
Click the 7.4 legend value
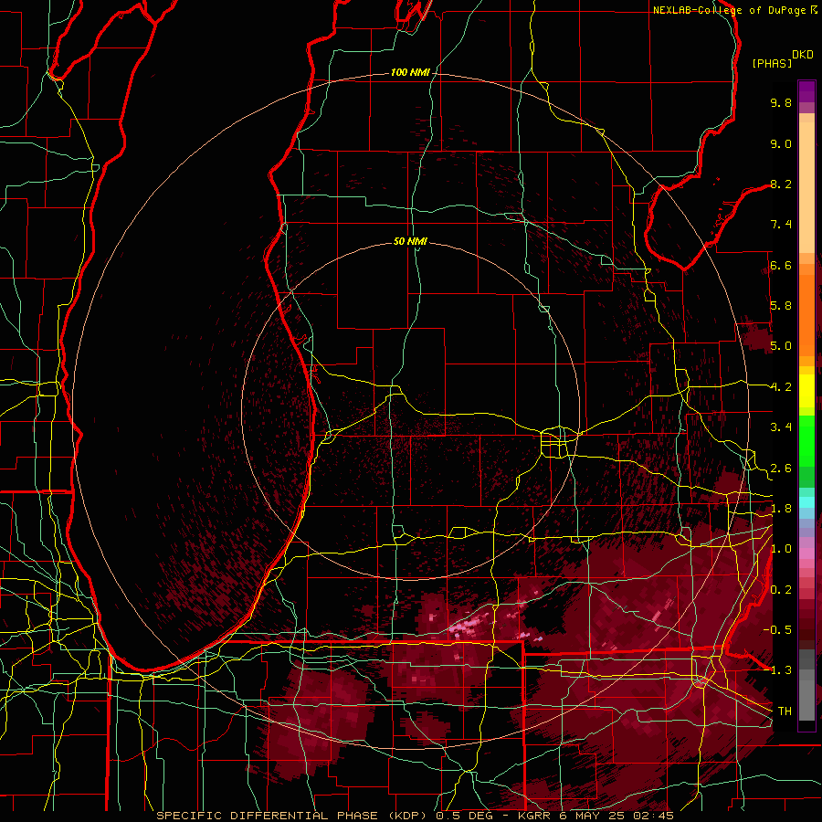point(781,225)
